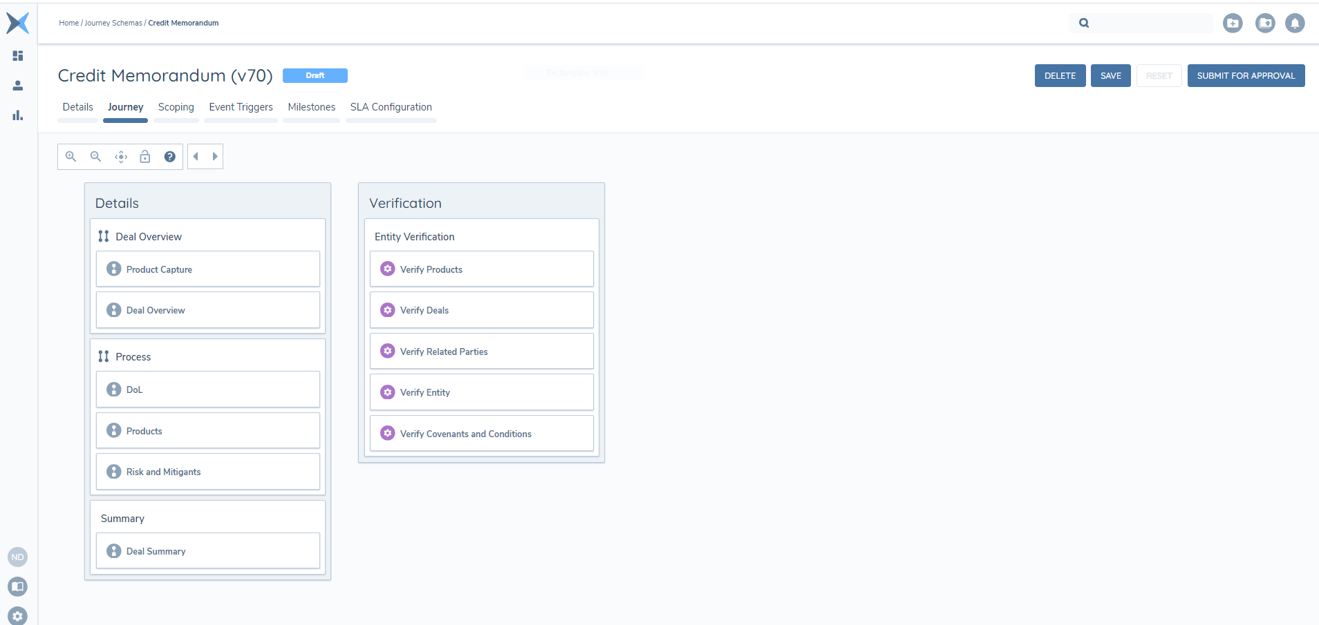Image resolution: width=1319 pixels, height=625 pixels.
Task: Click the left arrow navigation button
Action: click(196, 157)
